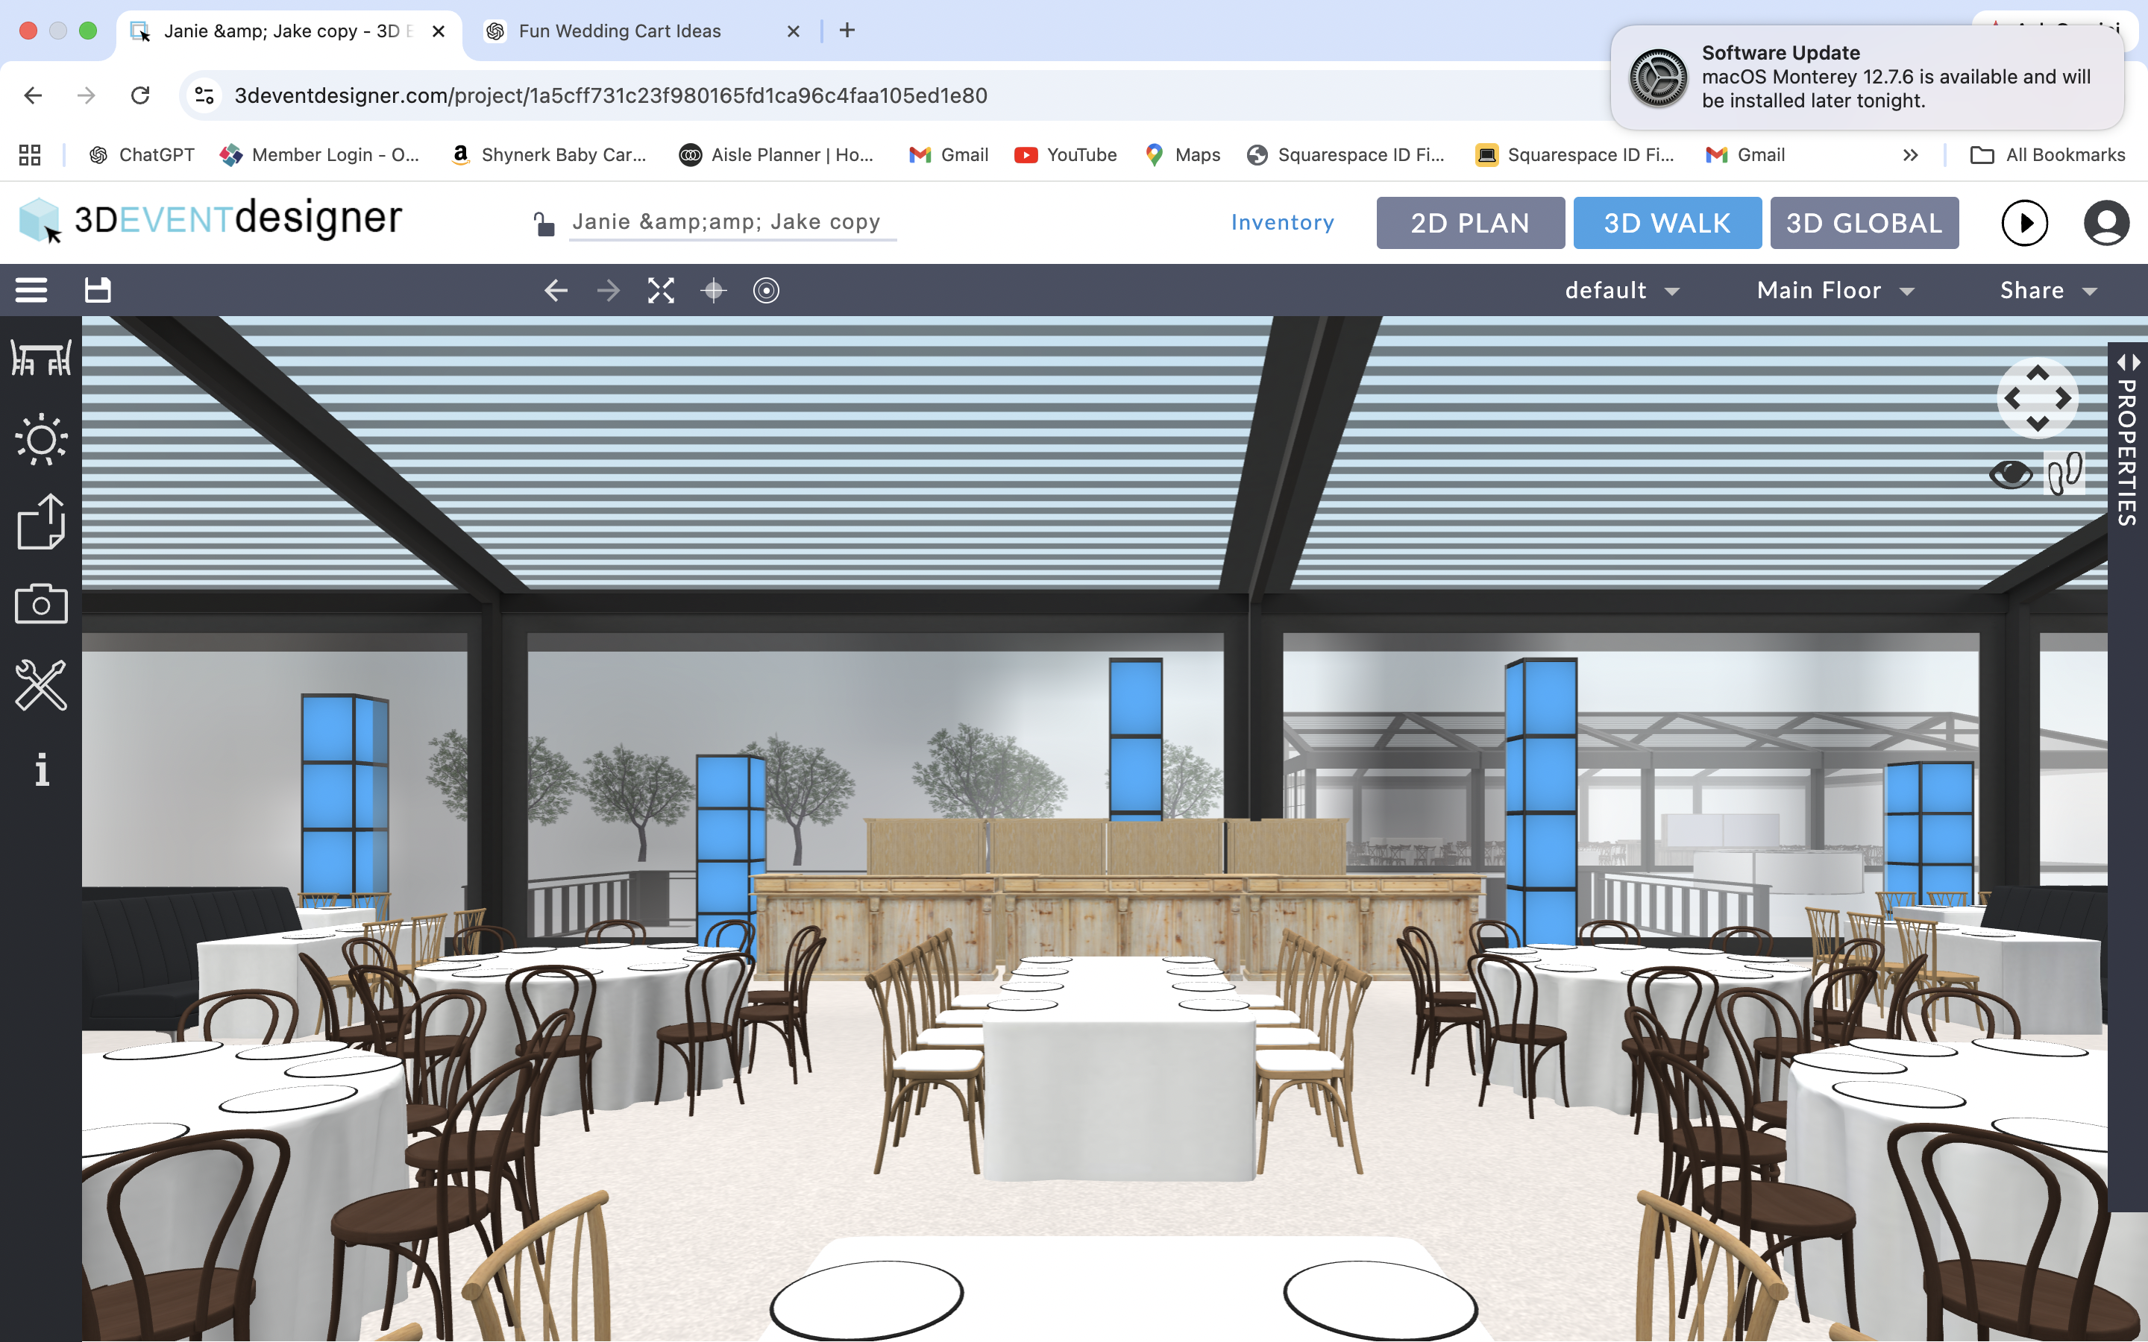
Task: Click the play walkthrough button
Action: point(2025,223)
